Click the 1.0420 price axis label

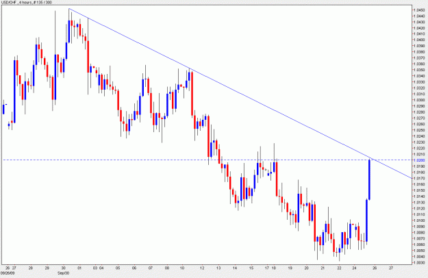(419, 28)
